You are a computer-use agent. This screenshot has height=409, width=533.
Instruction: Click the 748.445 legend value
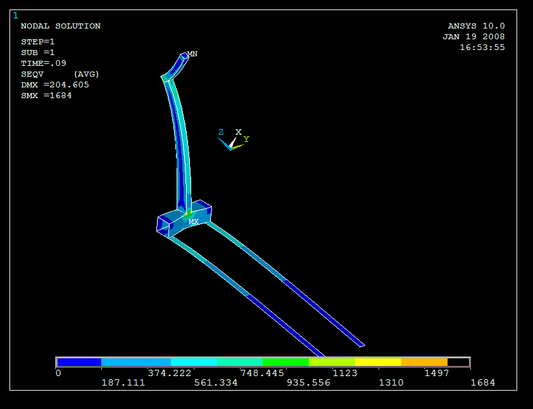tap(262, 374)
